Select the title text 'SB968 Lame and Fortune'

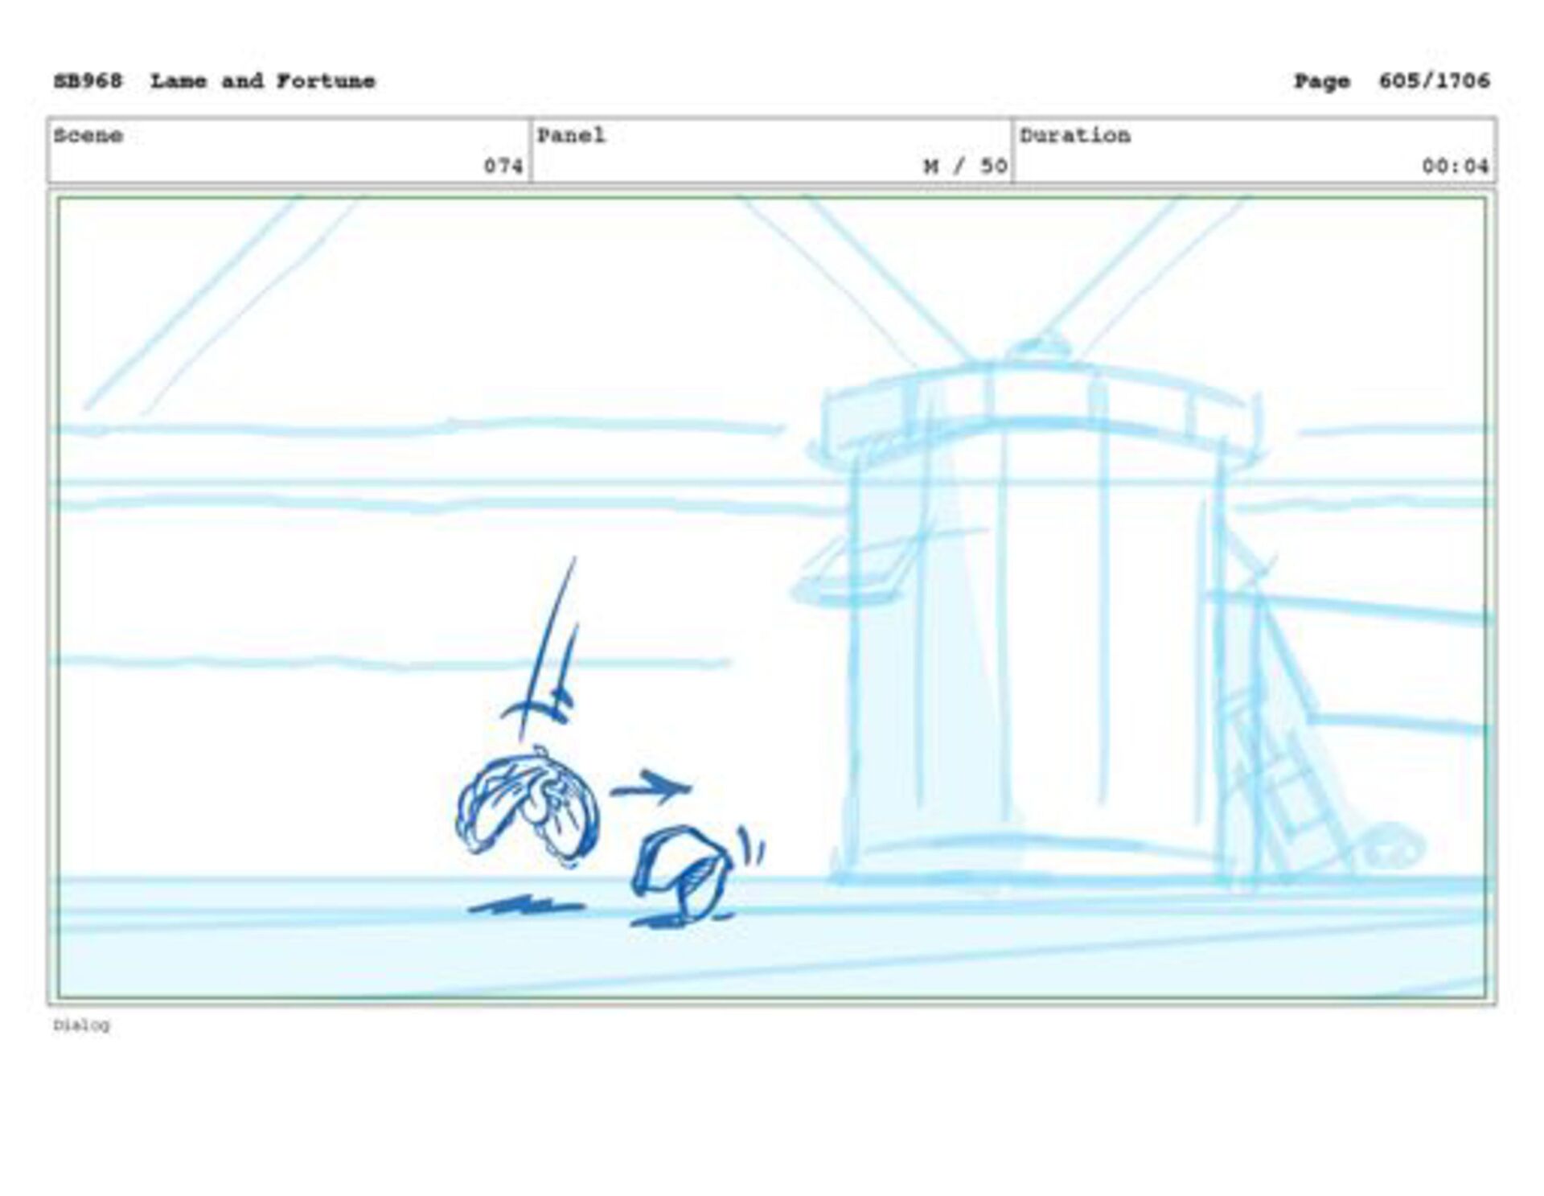pyautogui.click(x=214, y=81)
